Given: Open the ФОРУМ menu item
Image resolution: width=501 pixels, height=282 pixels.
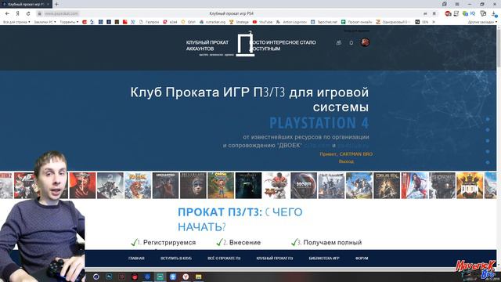Looking at the screenshot, I should [x=362, y=258].
